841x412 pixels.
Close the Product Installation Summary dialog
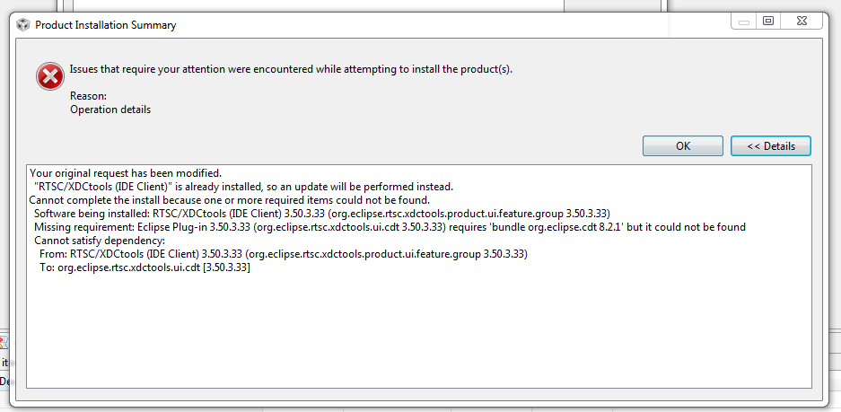point(800,21)
